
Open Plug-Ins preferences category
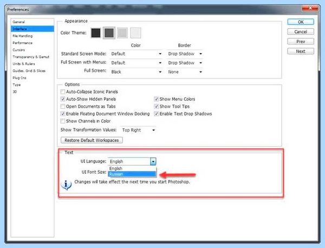coord(32,78)
